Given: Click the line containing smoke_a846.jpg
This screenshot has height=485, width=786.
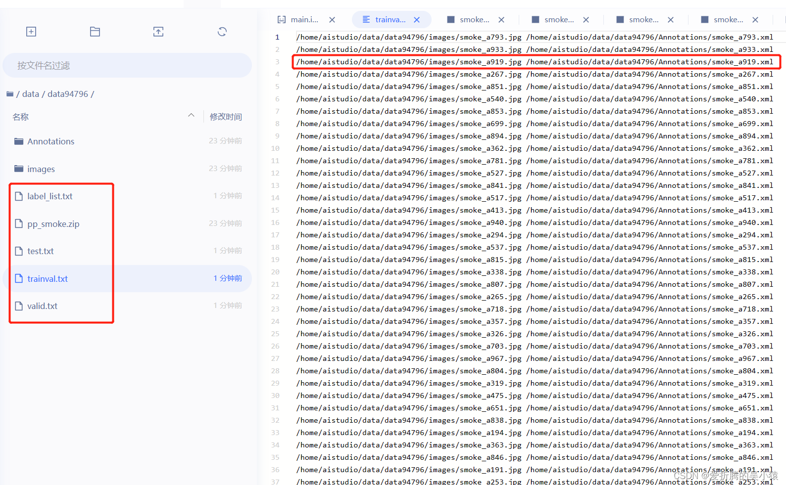Looking at the screenshot, I should pos(535,457).
